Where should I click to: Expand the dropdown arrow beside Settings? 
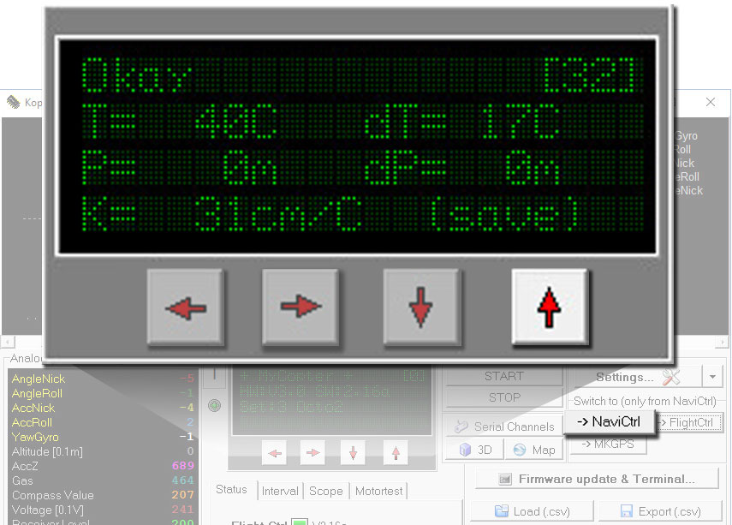point(712,377)
